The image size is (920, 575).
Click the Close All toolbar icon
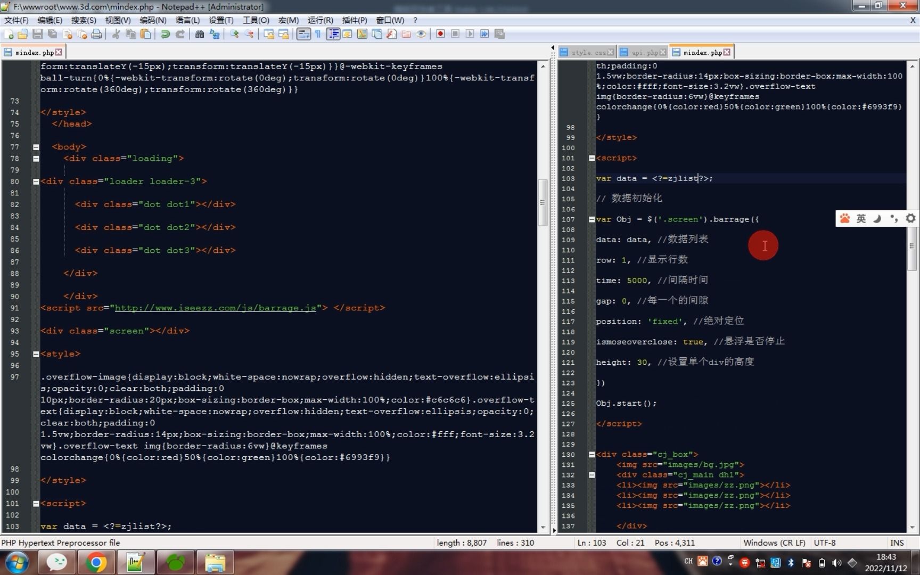[81, 34]
